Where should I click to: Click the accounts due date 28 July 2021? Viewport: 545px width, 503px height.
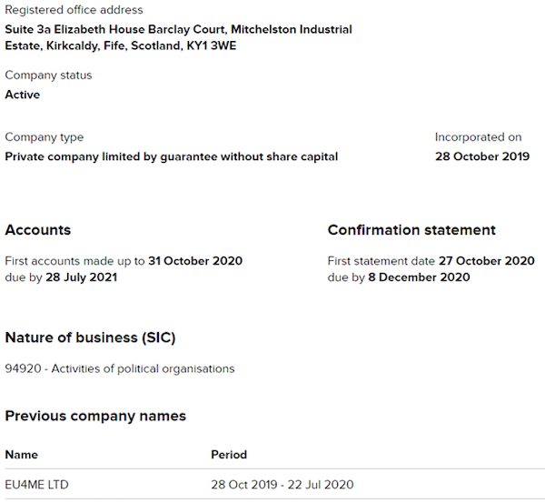(82, 277)
